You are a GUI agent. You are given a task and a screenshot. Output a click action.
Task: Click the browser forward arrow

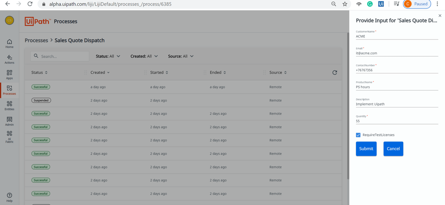pyautogui.click(x=18, y=4)
